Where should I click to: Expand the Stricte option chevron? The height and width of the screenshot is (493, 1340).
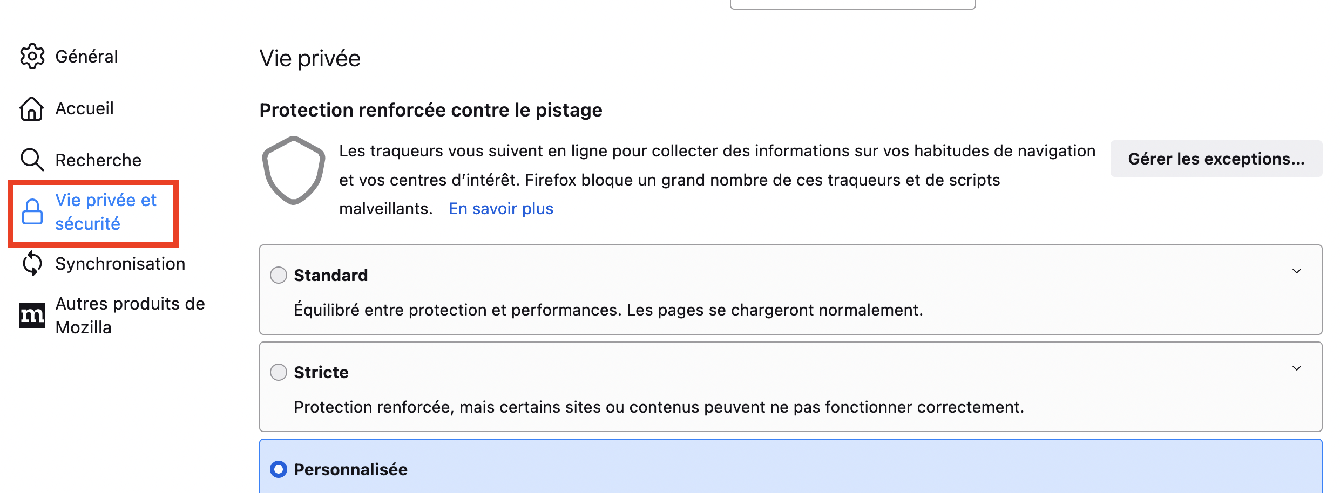[x=1297, y=368]
